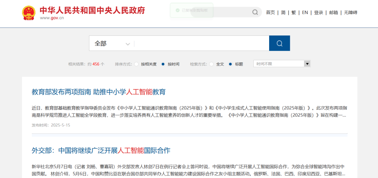
Task: Click the main search input field
Action: click(201, 43)
